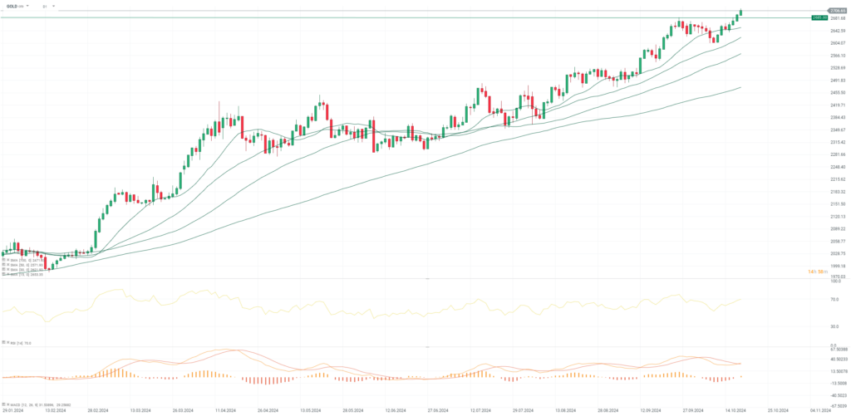The width and height of the screenshot is (851, 416).
Task: Open settings icon for SMA 50 at 2571.93
Action: click(4, 265)
